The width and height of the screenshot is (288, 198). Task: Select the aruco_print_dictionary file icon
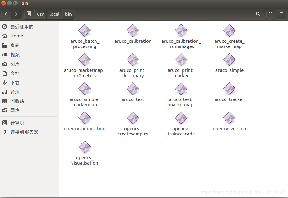[x=133, y=60]
